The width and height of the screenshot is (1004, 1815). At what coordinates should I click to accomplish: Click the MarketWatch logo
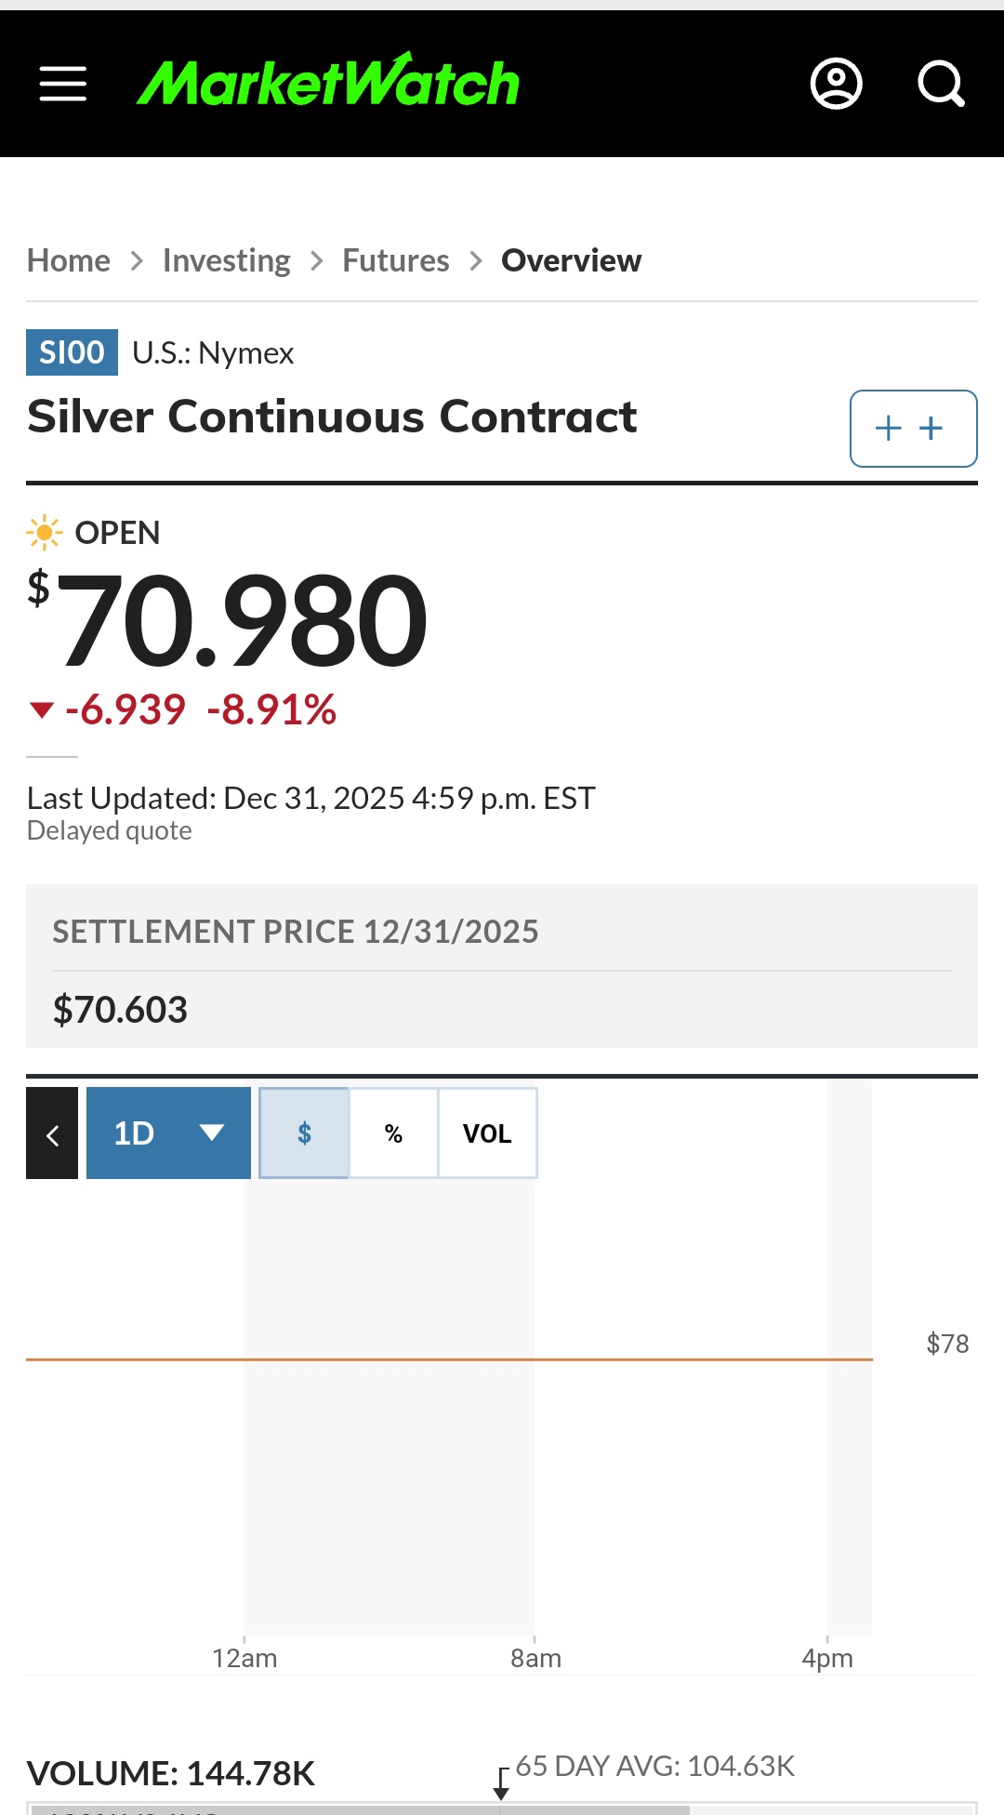coord(328,82)
